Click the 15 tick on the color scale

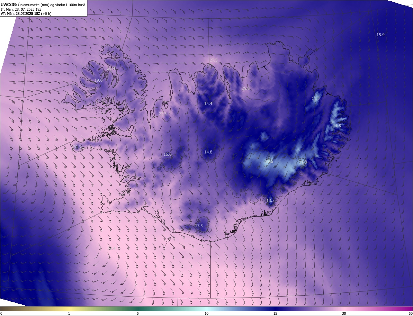pos(275,313)
